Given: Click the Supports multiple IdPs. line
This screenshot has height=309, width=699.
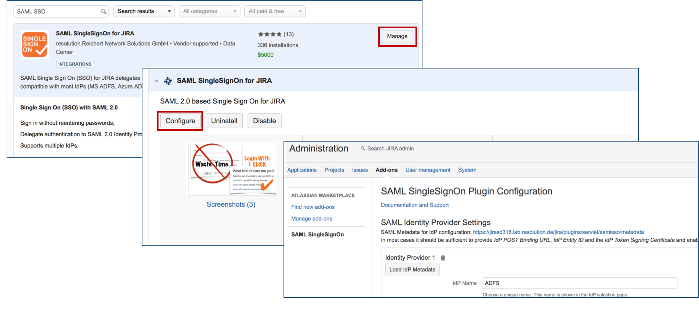Looking at the screenshot, I should [49, 146].
